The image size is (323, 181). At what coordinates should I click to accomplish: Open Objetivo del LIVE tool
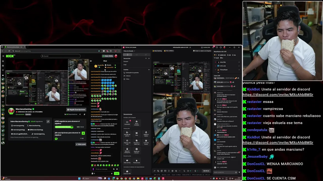pos(127,142)
